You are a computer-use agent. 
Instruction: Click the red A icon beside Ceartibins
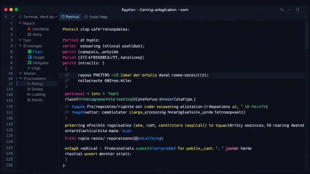(29, 29)
